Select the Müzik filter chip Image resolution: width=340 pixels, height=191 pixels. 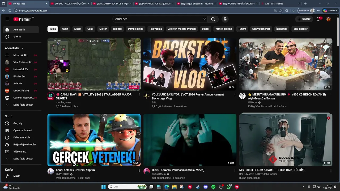78,29
